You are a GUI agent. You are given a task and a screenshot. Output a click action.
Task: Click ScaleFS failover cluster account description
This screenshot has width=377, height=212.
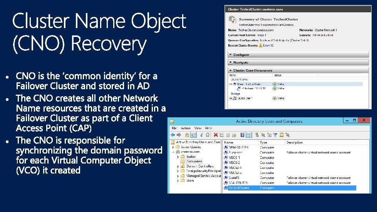(x=318, y=178)
